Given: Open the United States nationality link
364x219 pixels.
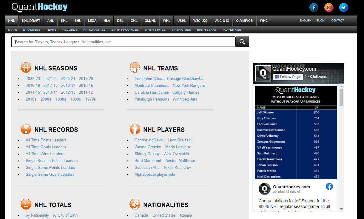Looking at the screenshot, I should point(164,215).
